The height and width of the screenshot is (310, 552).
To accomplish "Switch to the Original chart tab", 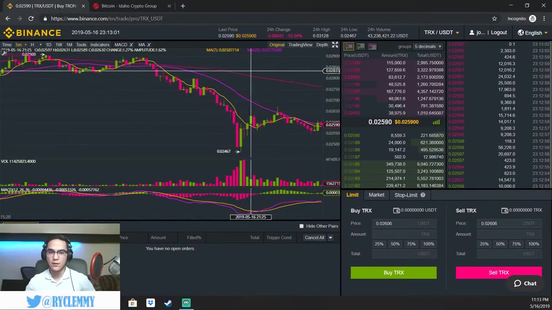I will 277,45.
